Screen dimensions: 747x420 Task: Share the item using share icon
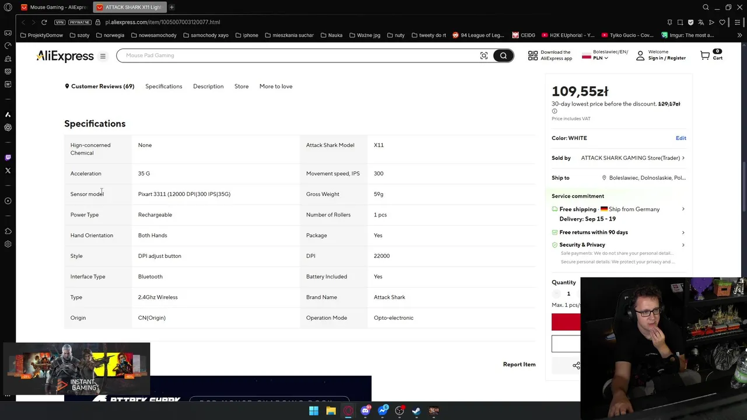(x=576, y=365)
